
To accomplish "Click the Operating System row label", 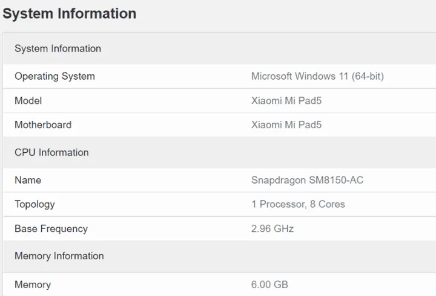I will (54, 76).
